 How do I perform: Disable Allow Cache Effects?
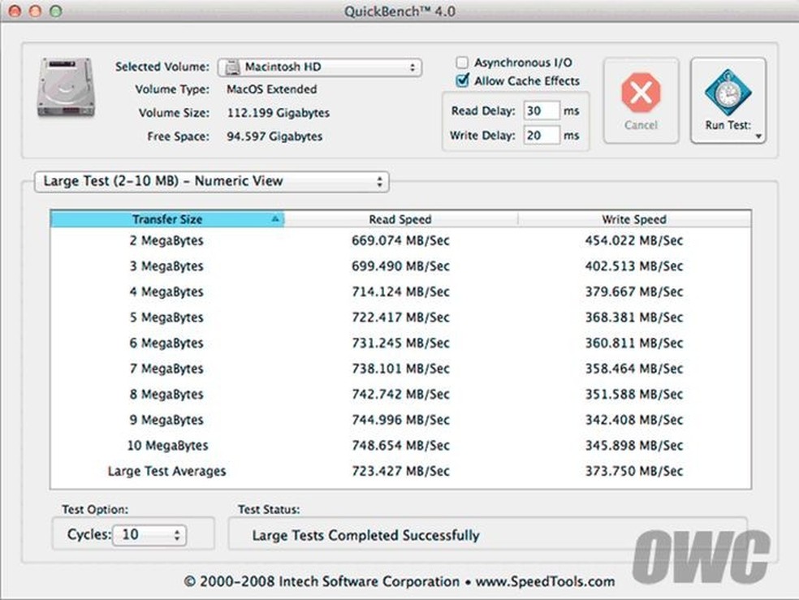(x=462, y=81)
